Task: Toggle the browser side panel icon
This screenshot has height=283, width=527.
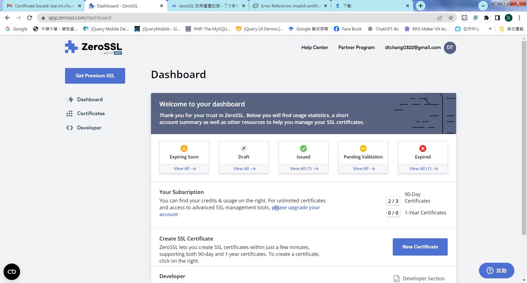Action: point(497,18)
